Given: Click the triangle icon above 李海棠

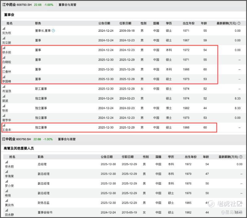Looking at the screenshot, I should point(6,172).
